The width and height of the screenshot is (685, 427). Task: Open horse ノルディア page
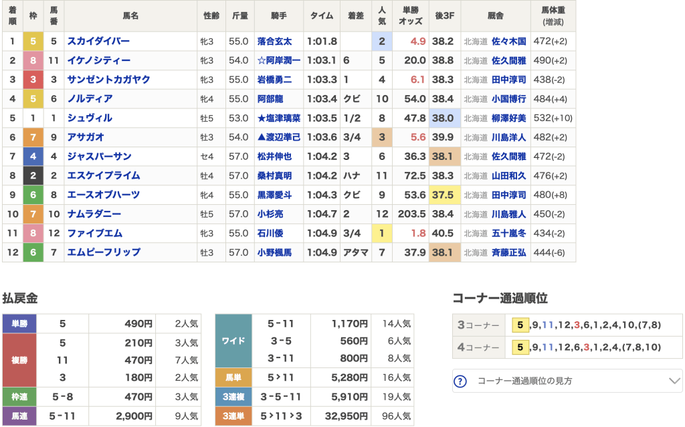coord(90,99)
